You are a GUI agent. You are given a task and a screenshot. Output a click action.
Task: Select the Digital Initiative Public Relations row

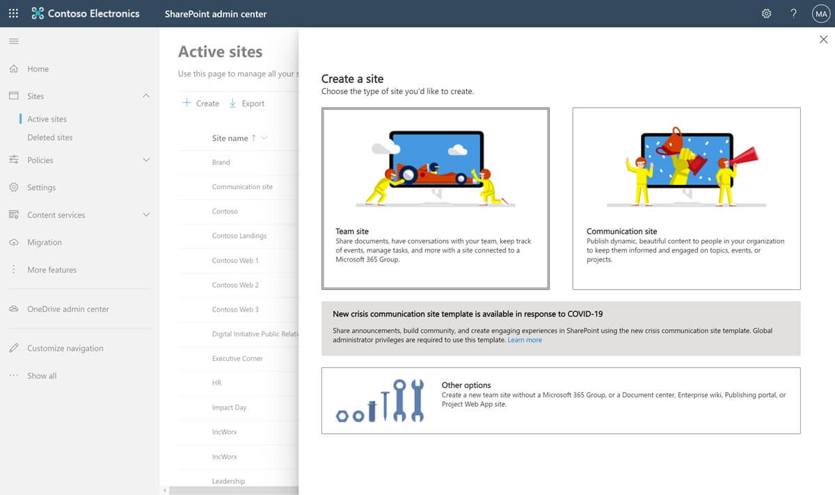tap(238, 334)
